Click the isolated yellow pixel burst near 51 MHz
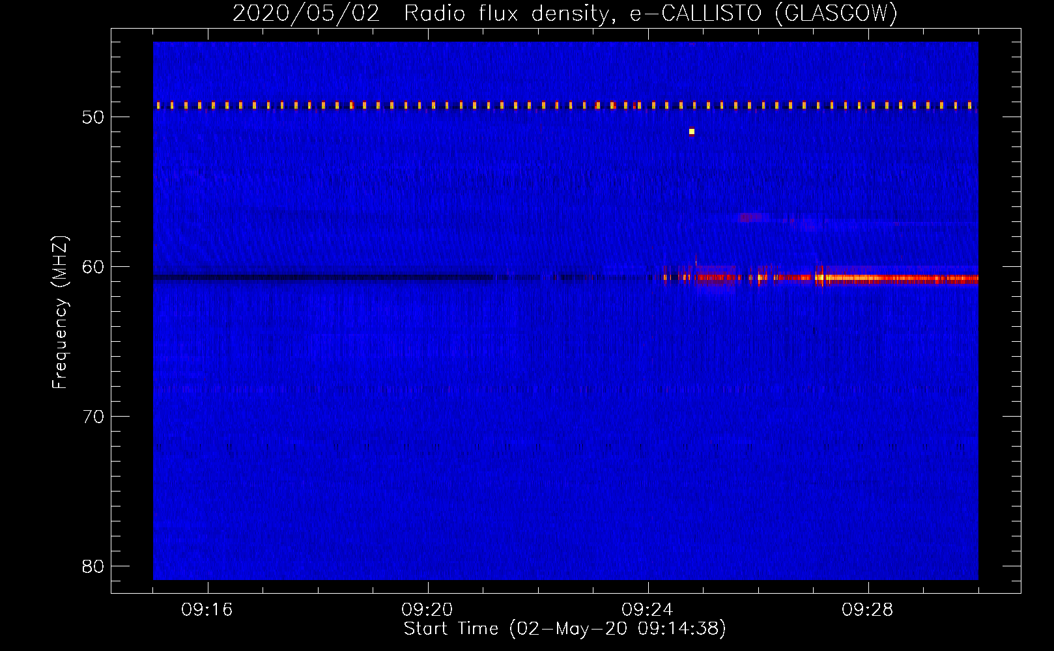Viewport: 1054px width, 651px height. [x=692, y=132]
